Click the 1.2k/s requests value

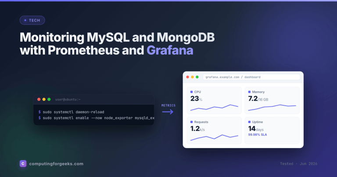coord(197,129)
